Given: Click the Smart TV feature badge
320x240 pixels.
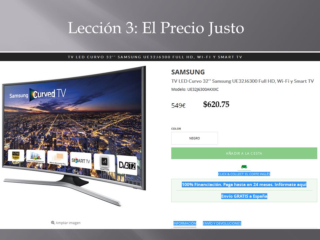Looking at the screenshot, I should point(81,161).
